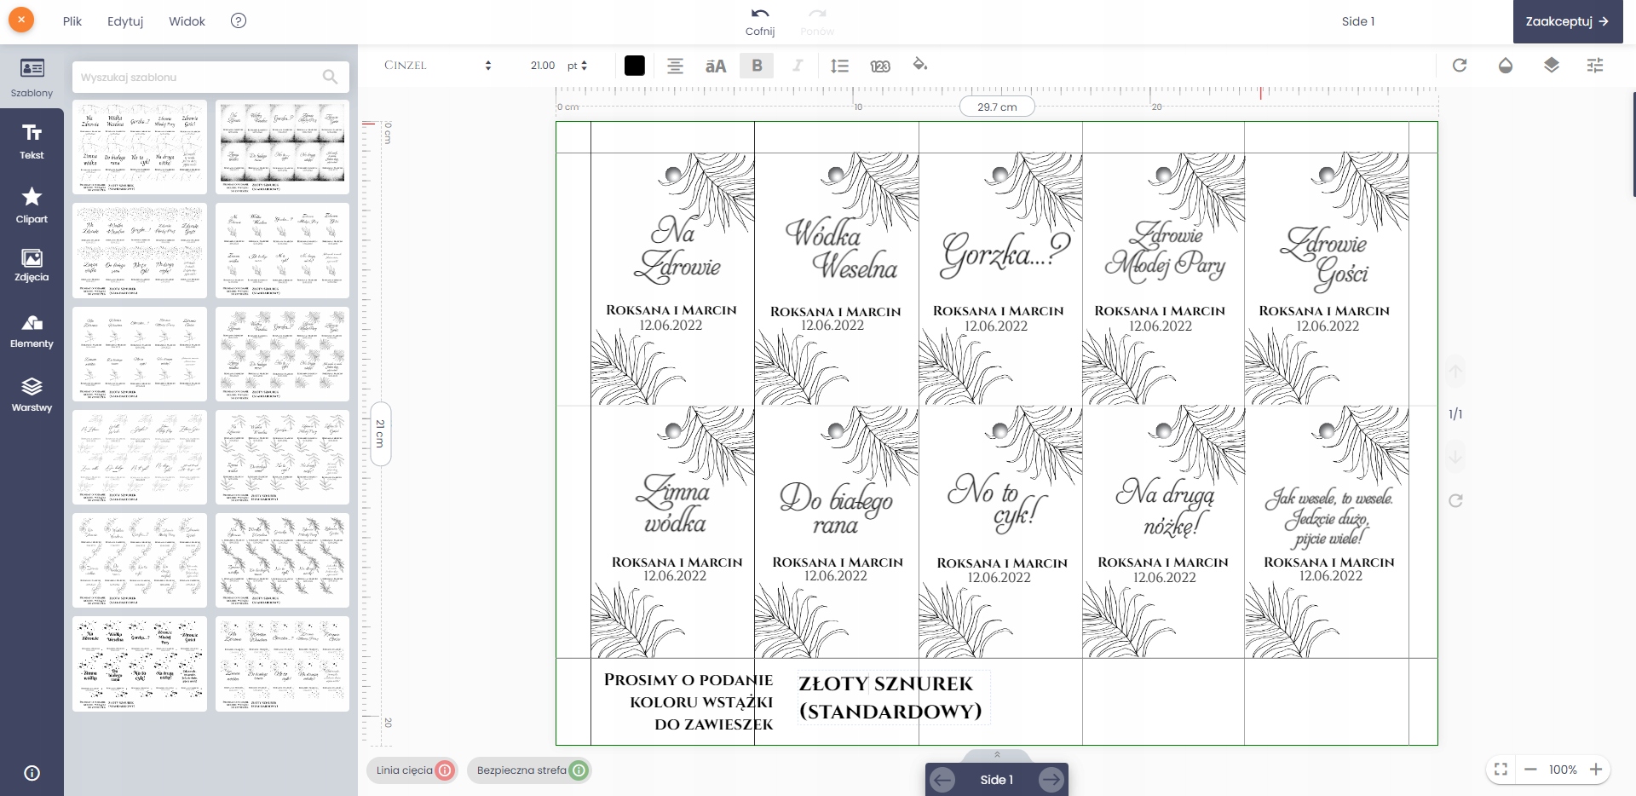
Task: Toggle bold formatting
Action: pyautogui.click(x=757, y=66)
